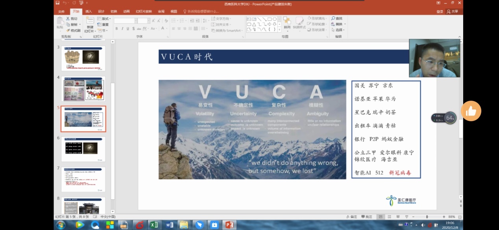
Task: Expand the Layout (版式) dropdown
Action: click(104, 18)
